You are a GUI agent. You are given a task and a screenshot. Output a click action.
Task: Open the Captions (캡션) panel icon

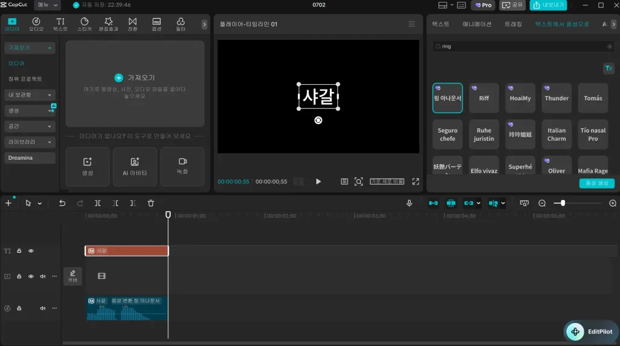[157, 24]
